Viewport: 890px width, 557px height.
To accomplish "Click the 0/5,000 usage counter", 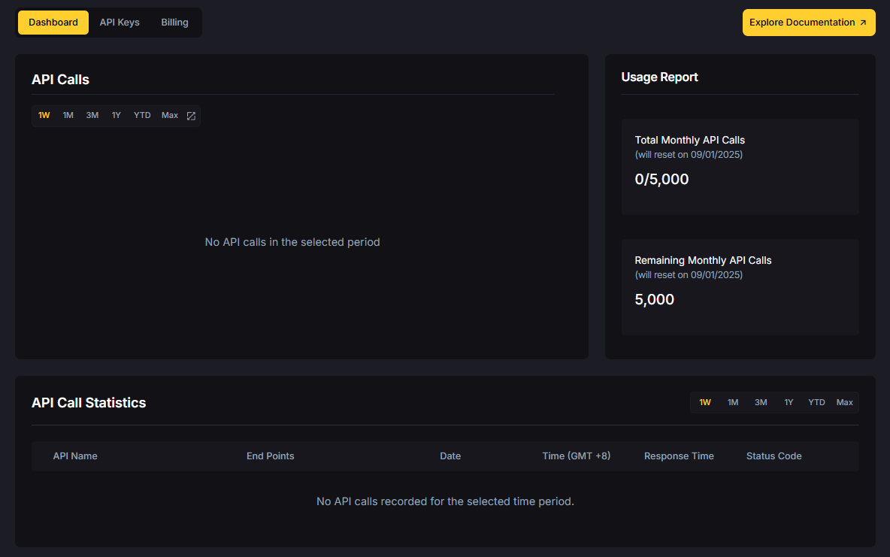I will tap(661, 179).
